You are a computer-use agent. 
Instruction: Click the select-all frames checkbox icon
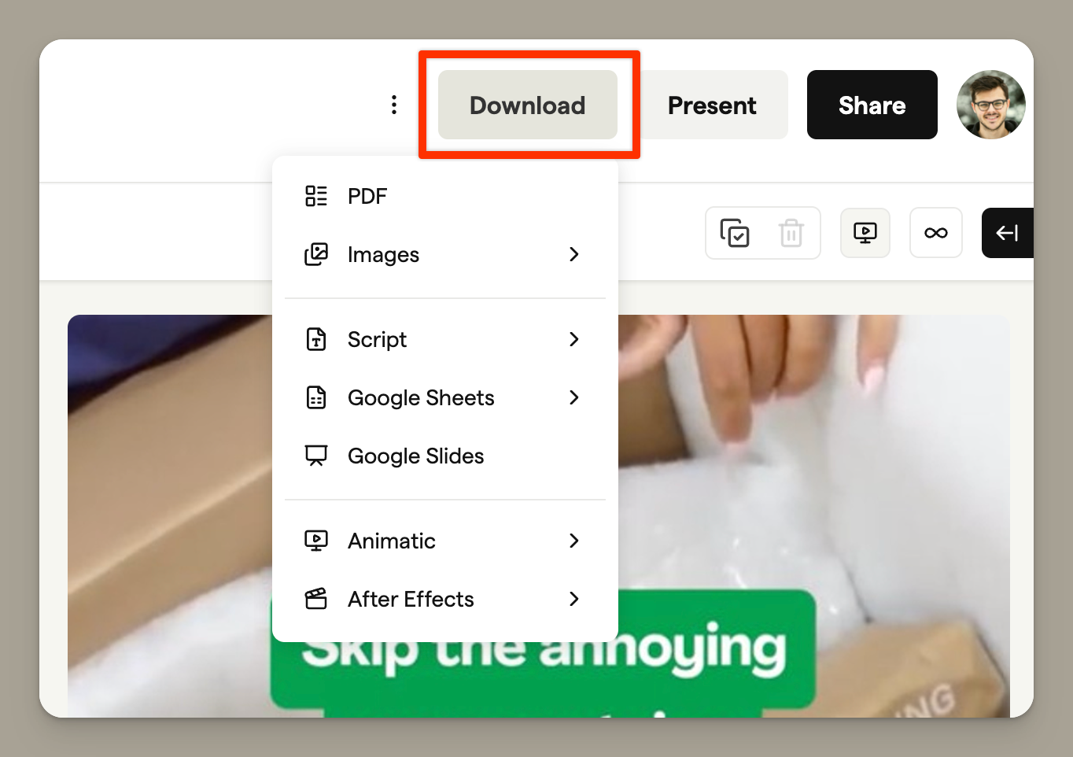[735, 233]
